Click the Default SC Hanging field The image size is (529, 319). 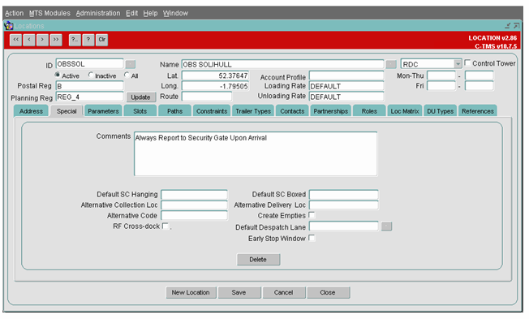[195, 195]
